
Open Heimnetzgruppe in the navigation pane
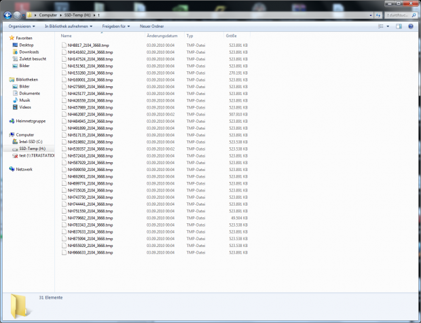point(32,121)
